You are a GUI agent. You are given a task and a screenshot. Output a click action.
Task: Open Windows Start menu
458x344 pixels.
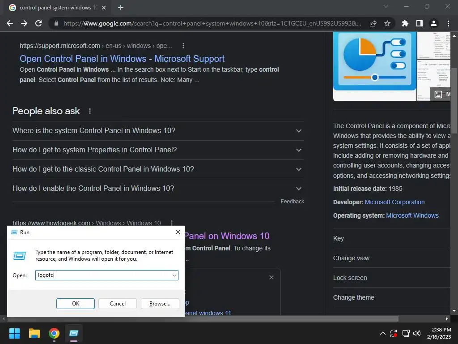coord(14,333)
